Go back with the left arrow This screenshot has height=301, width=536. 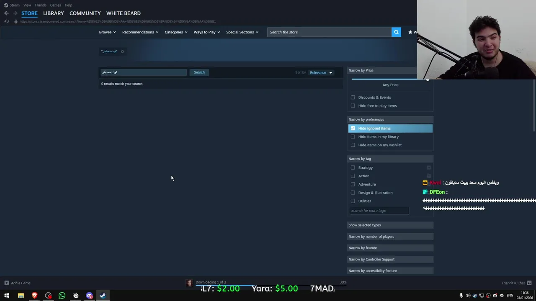(x=6, y=13)
